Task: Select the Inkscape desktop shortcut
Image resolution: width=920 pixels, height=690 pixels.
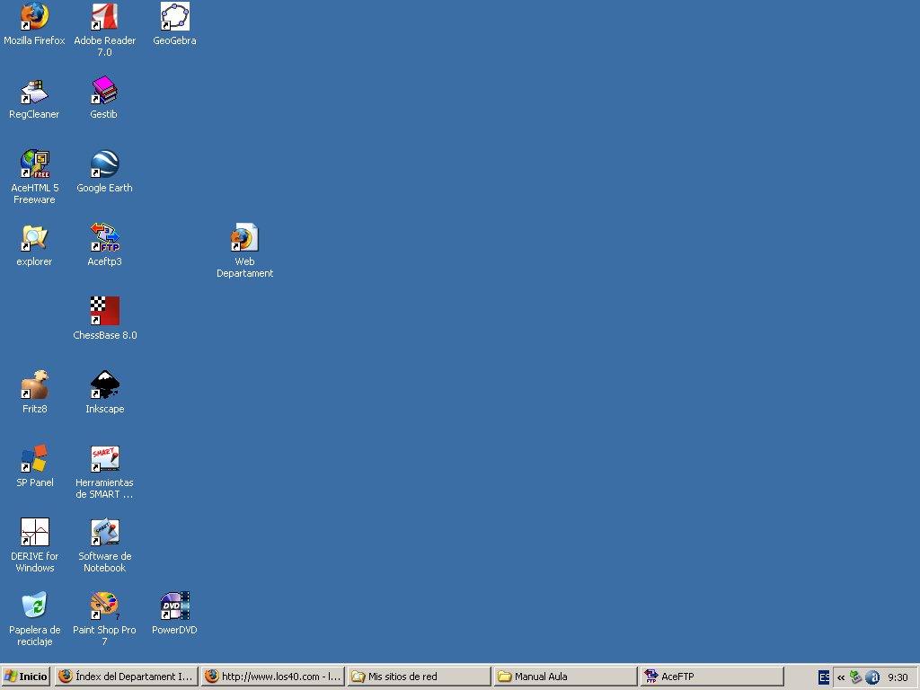Action: tap(104, 385)
